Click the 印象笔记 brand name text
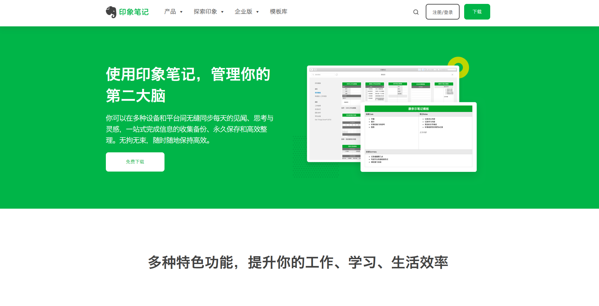599x306 pixels. point(134,12)
